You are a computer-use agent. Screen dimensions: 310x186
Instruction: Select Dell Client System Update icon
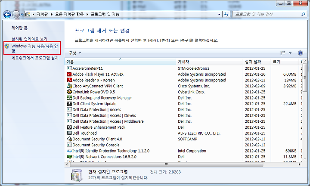coord(69,104)
